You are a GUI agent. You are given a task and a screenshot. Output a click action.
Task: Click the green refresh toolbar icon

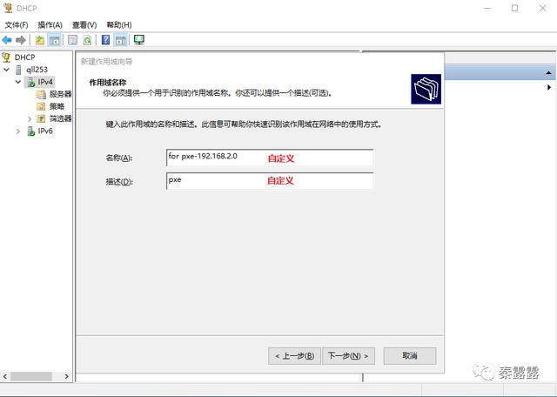(87, 40)
